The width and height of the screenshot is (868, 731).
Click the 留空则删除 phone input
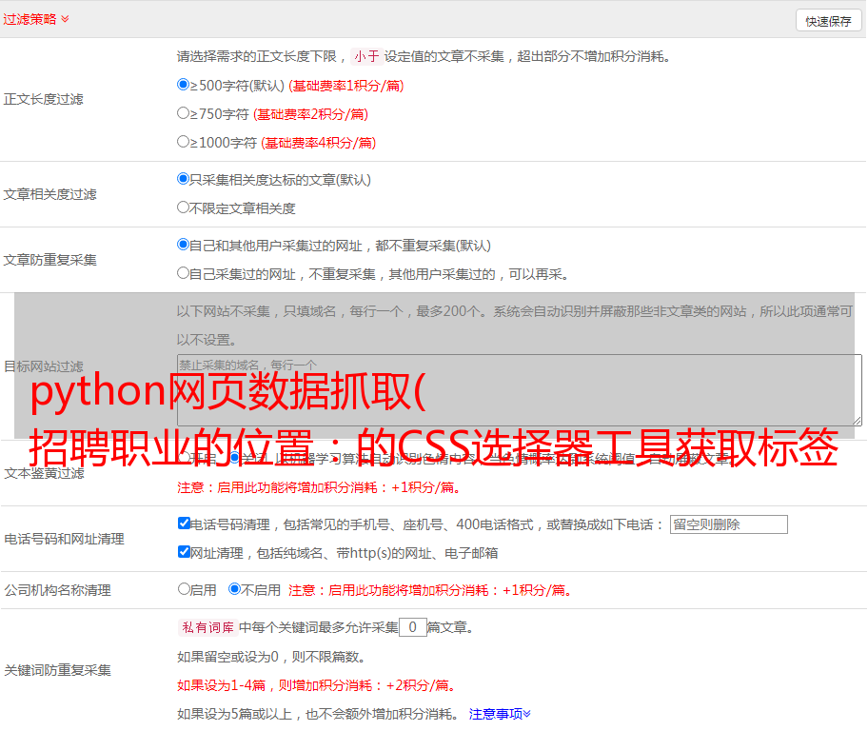pos(728,524)
